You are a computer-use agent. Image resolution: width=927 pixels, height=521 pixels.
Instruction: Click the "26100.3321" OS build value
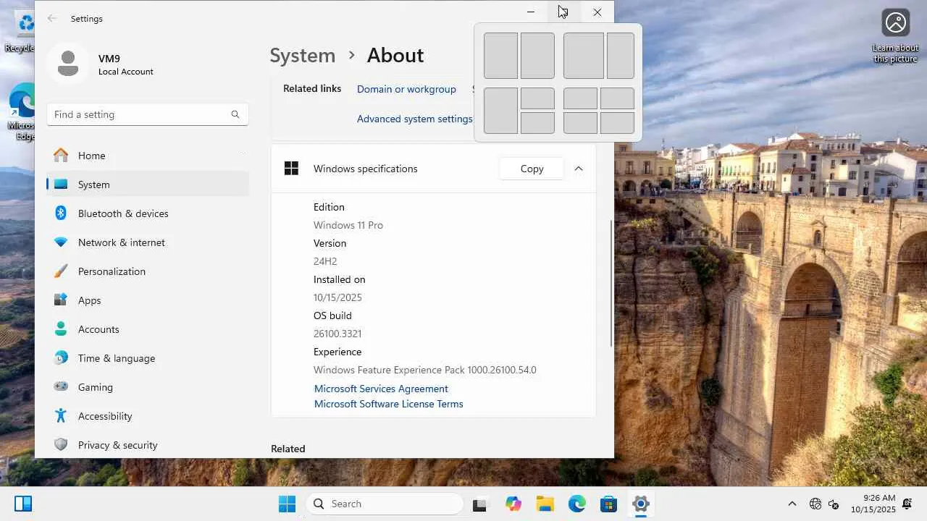pyautogui.click(x=337, y=334)
